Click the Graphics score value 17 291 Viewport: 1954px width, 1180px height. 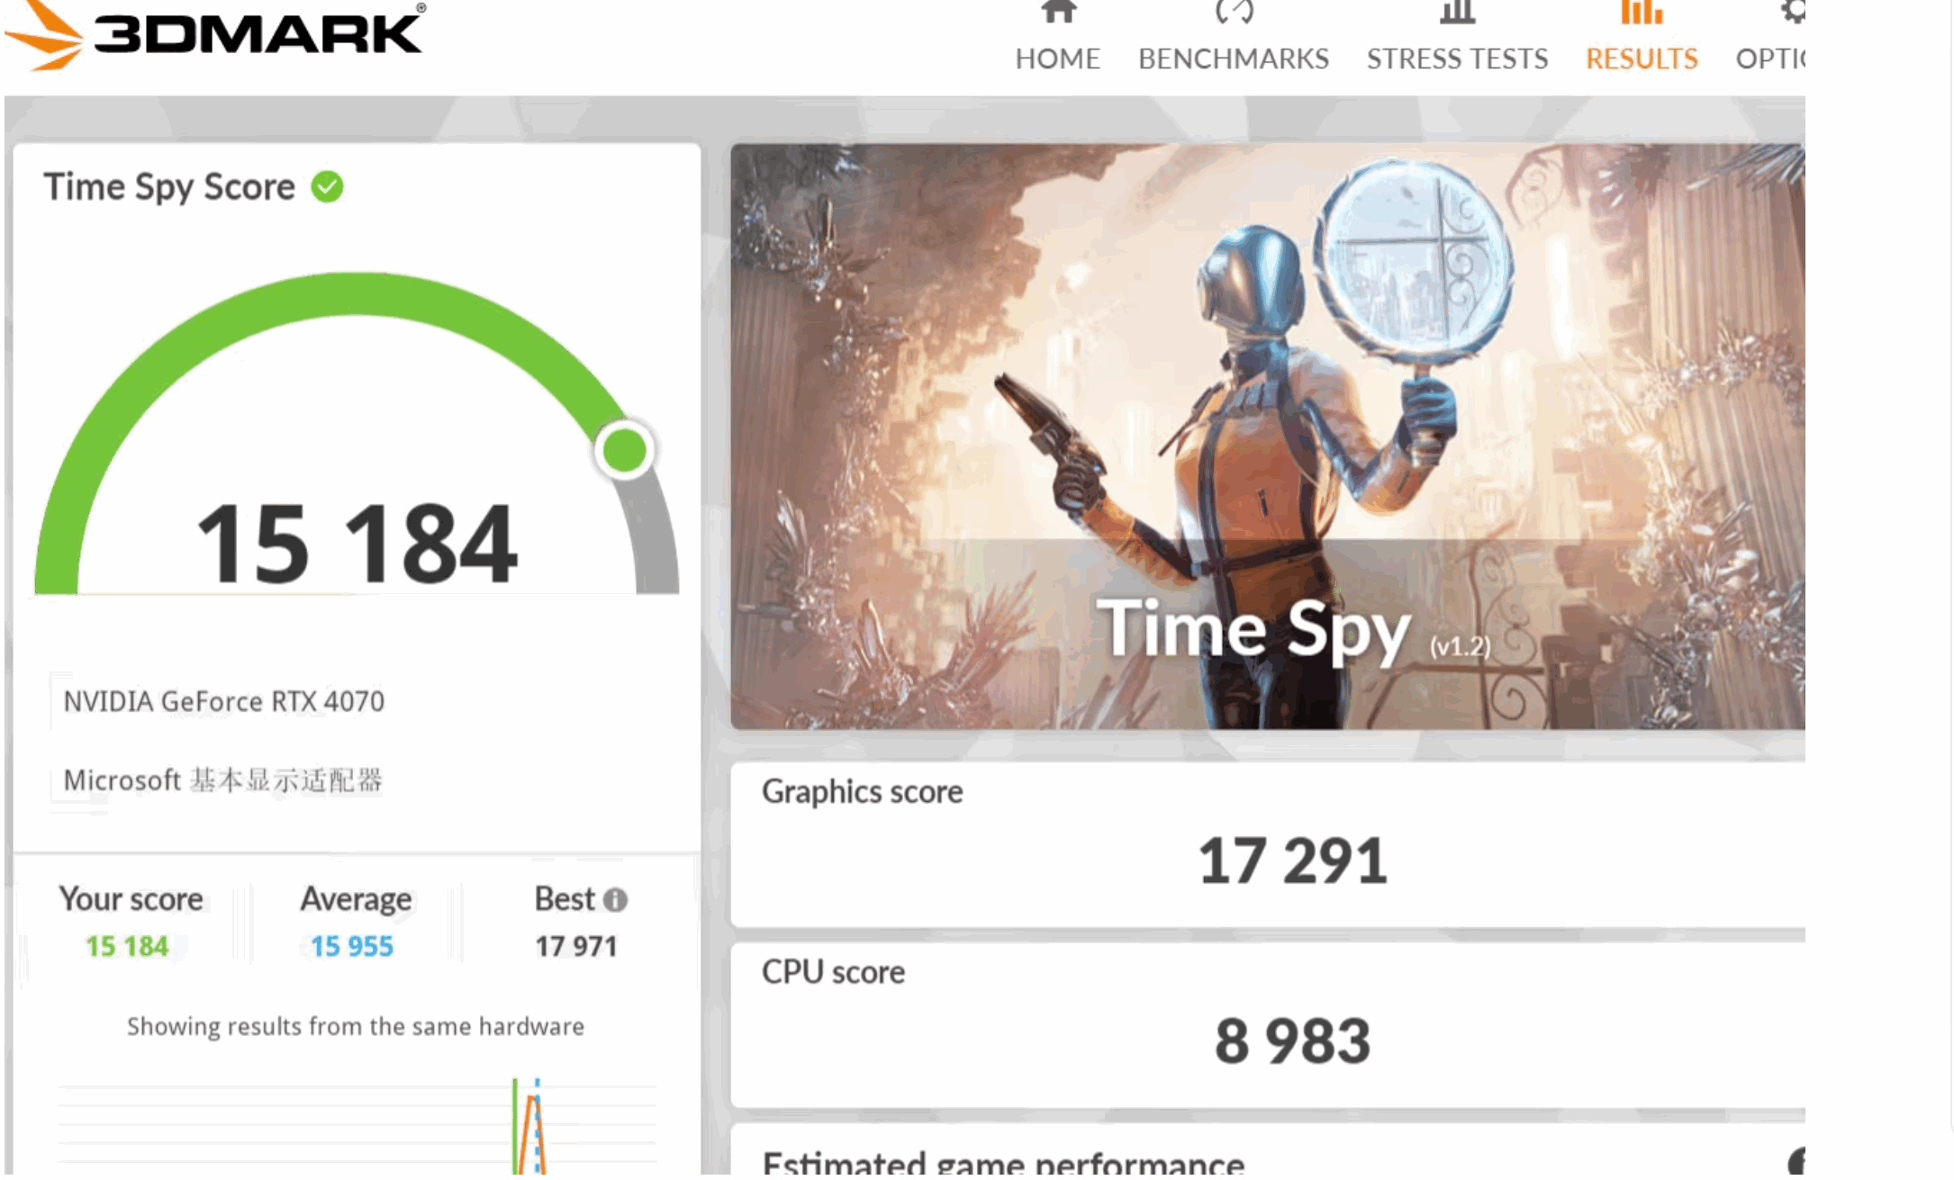[x=1292, y=860]
